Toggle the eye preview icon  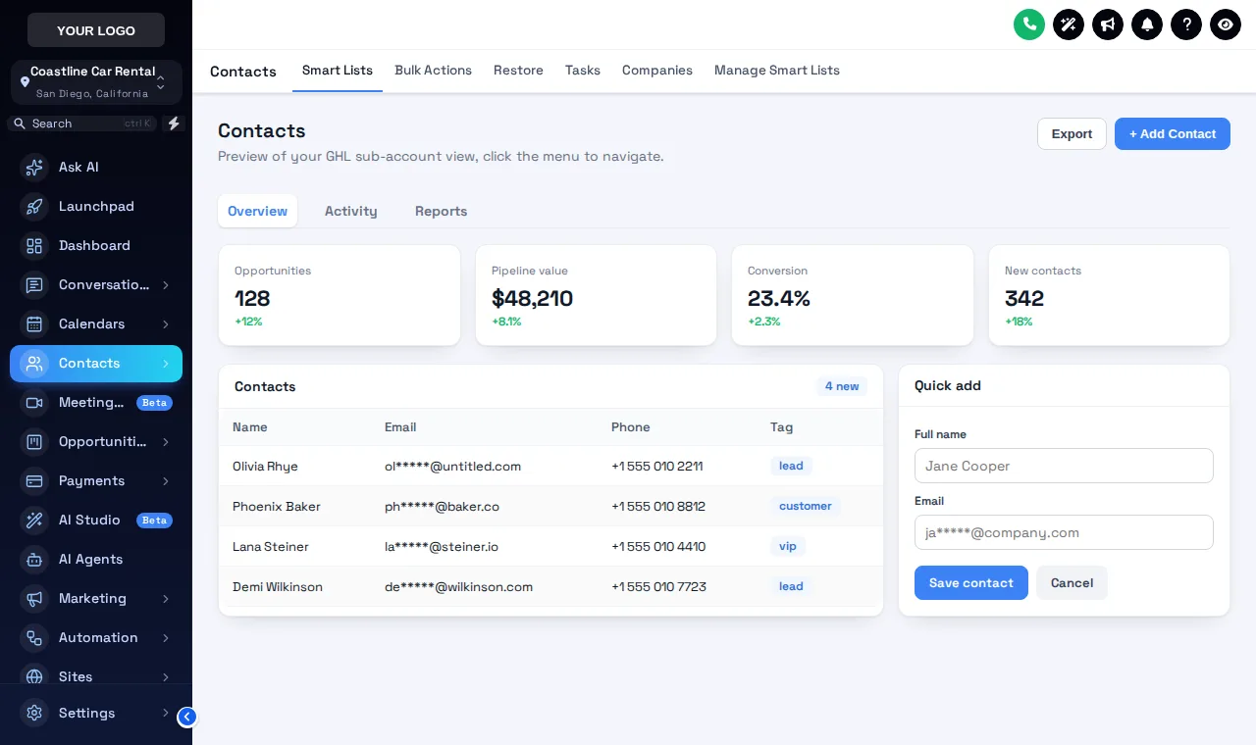[x=1226, y=25]
